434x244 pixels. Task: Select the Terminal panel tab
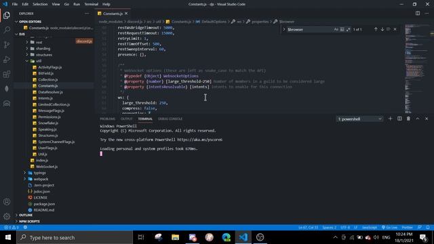coord(145,119)
